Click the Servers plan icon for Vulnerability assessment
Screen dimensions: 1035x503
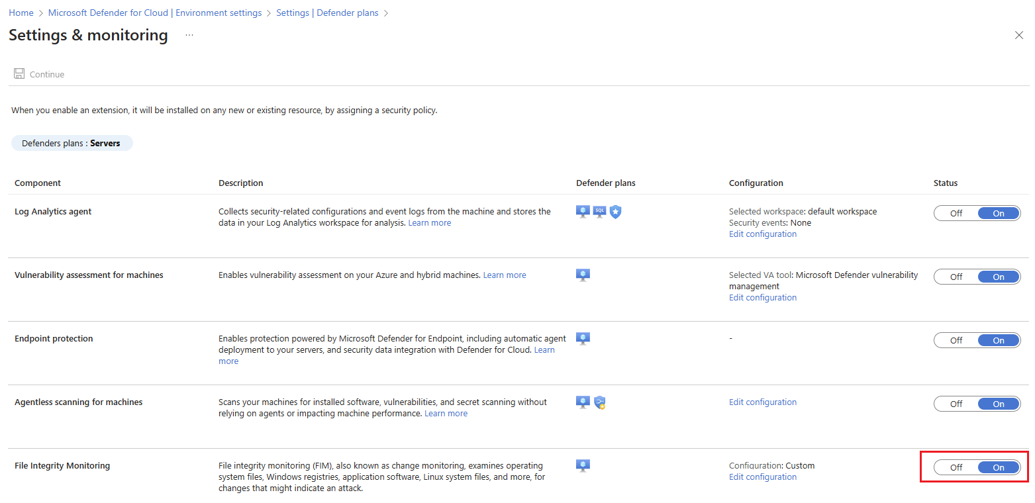pyautogui.click(x=583, y=275)
